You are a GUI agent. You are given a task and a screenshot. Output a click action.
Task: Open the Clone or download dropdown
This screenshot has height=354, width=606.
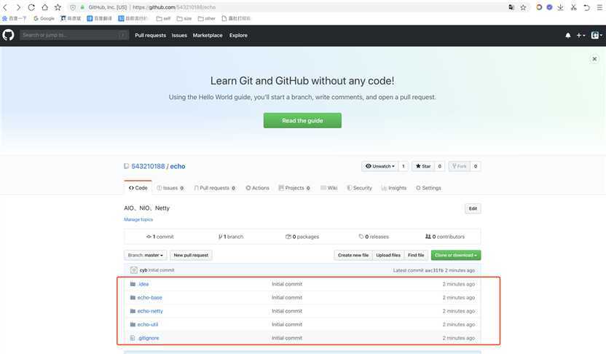(456, 255)
